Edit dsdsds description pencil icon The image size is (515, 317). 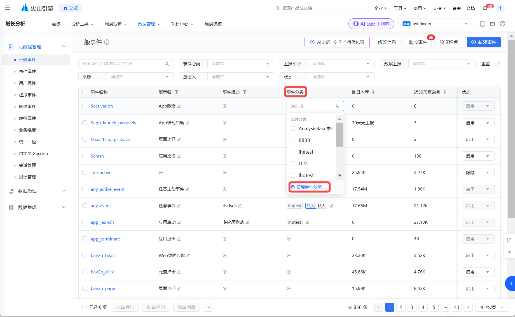pyautogui.click(x=240, y=206)
